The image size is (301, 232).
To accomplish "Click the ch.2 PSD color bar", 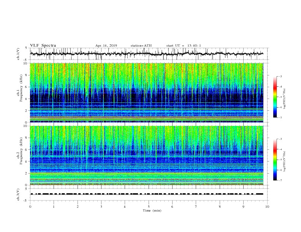I will coord(275,160).
